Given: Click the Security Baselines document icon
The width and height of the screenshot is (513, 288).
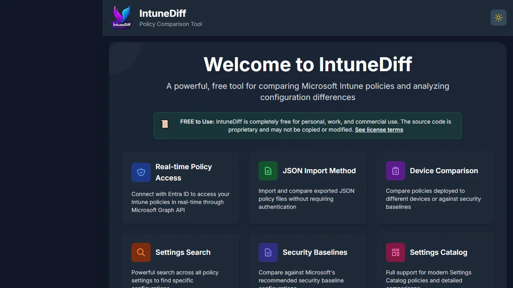Looking at the screenshot, I should click(268, 252).
